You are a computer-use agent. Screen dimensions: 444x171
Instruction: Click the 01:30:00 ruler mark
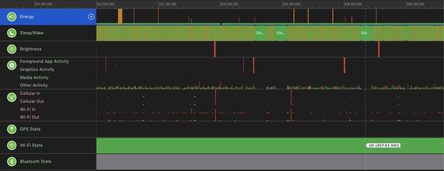(x=44, y=4)
